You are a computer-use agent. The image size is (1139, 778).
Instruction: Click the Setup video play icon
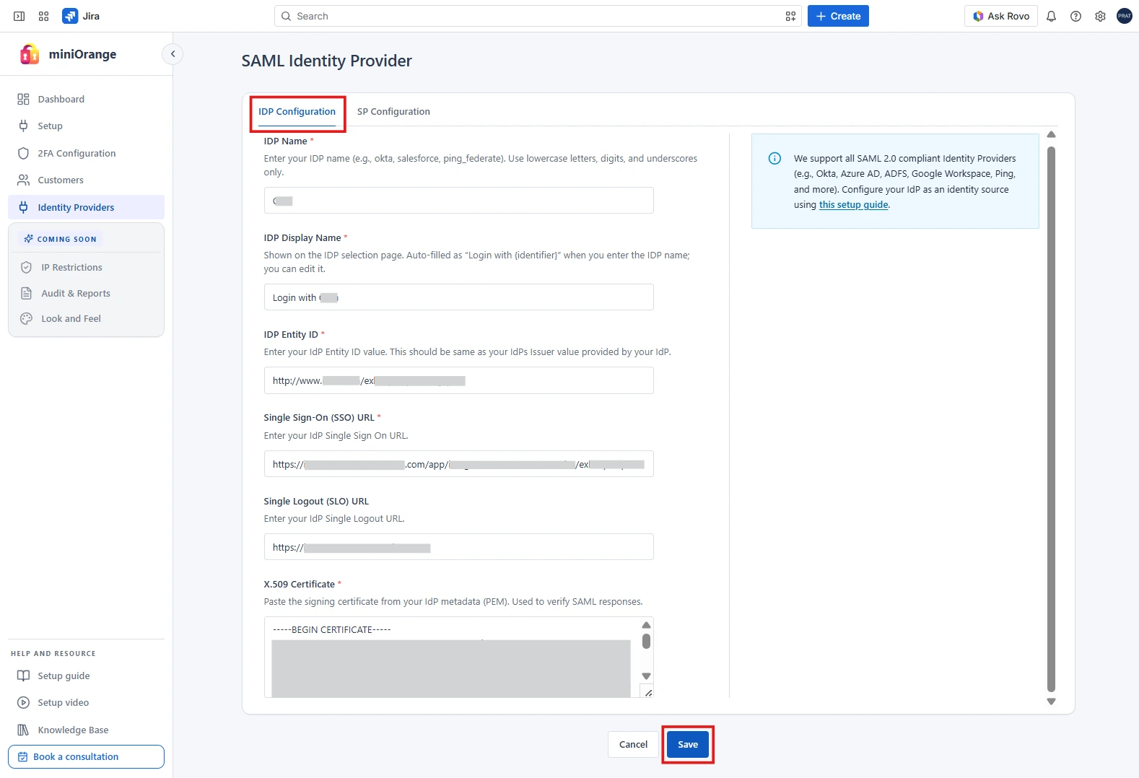tap(23, 702)
